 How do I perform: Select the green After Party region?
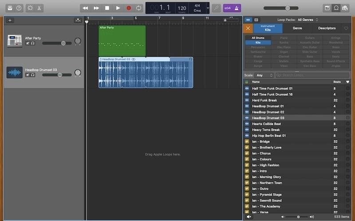click(x=122, y=41)
